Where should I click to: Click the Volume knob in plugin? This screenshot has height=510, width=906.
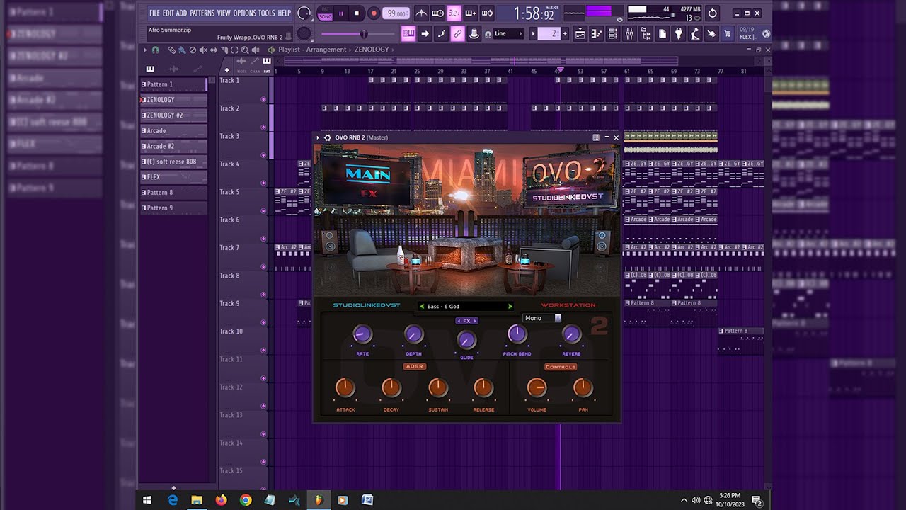[x=537, y=387]
